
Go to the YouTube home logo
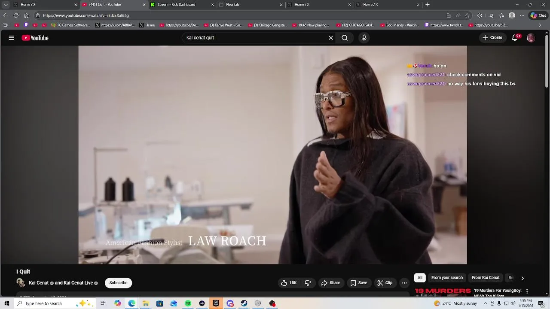coord(35,38)
